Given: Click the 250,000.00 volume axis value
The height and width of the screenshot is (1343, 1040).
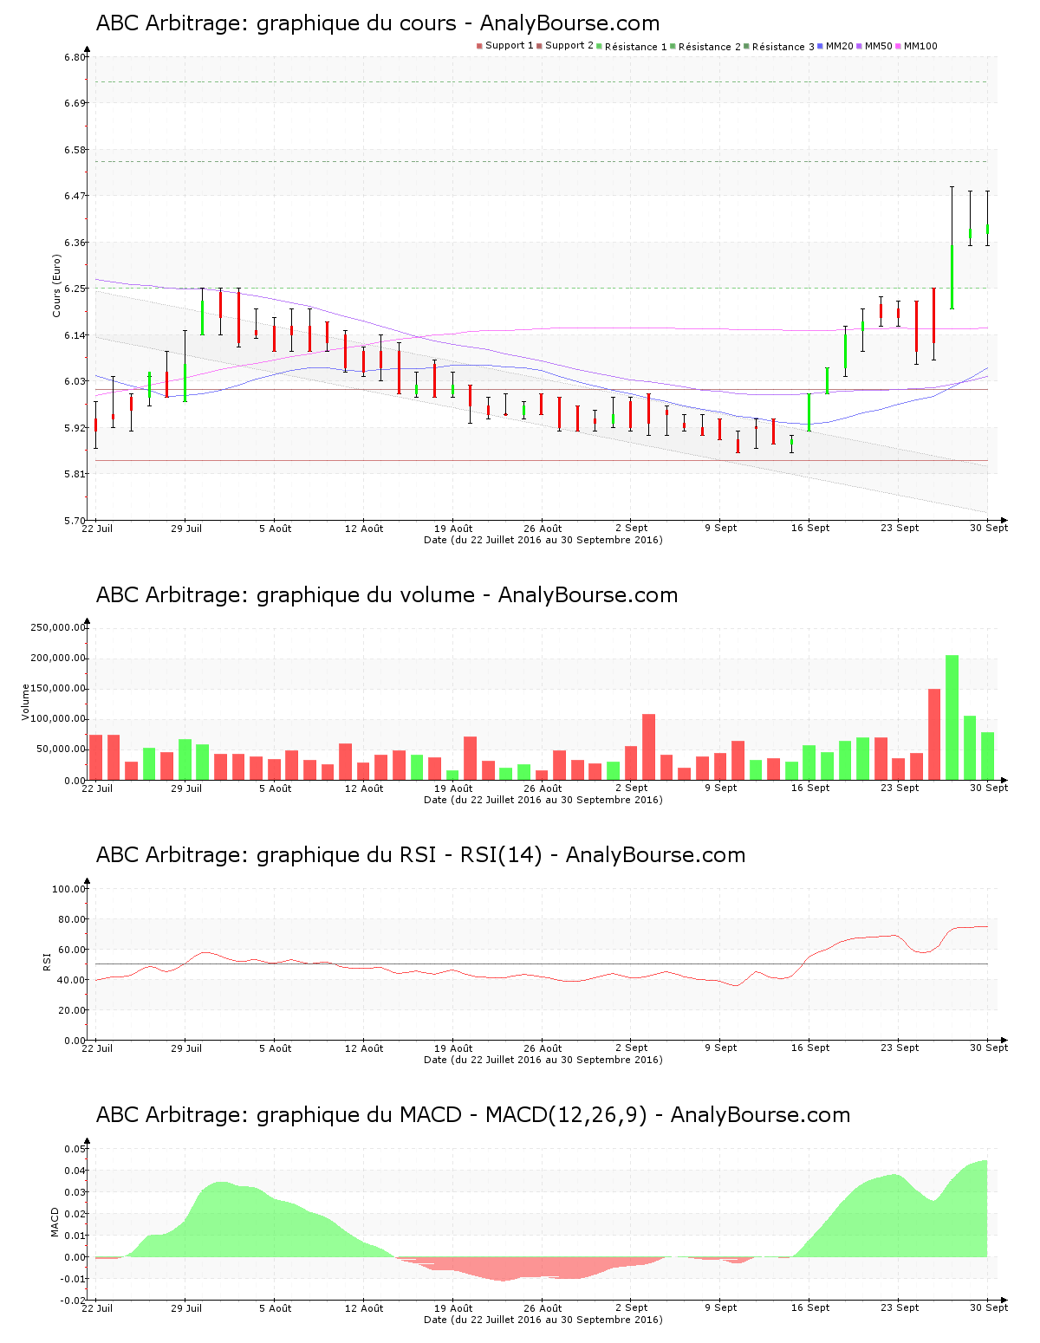Looking at the screenshot, I should coord(59,627).
